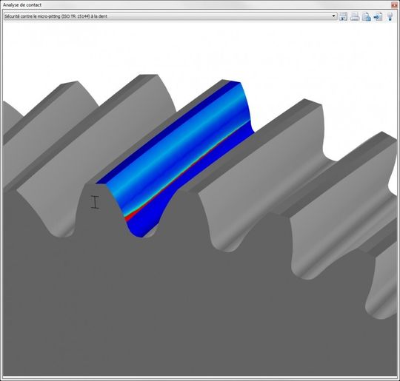
Task: Open graphic properties with wrench icon
Action: [390, 16]
